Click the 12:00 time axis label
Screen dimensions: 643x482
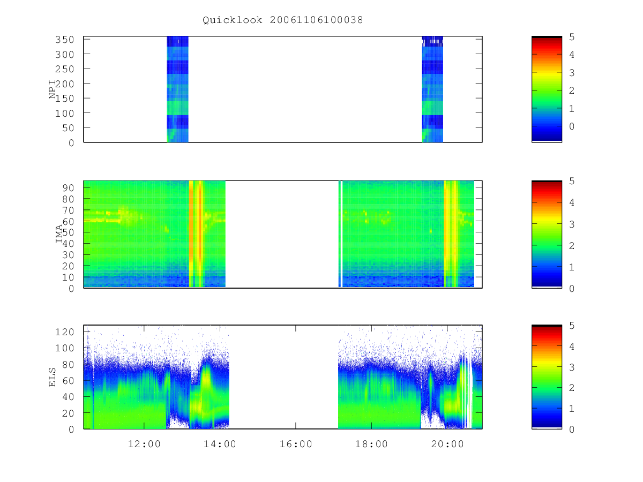coord(144,443)
